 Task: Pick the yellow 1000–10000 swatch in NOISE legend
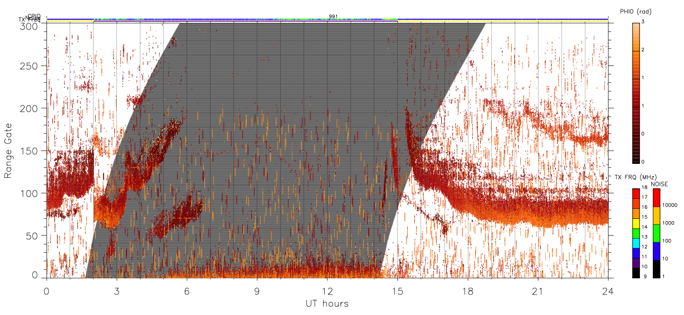[656, 216]
